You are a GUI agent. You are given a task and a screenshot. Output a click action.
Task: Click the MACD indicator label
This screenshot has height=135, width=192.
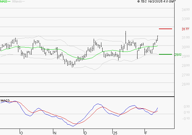coord(5,101)
